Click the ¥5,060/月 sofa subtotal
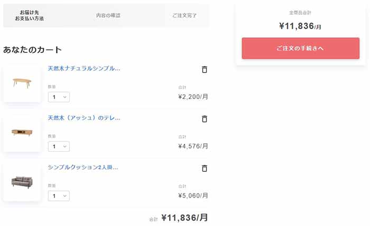This screenshot has height=226, width=370. click(193, 195)
